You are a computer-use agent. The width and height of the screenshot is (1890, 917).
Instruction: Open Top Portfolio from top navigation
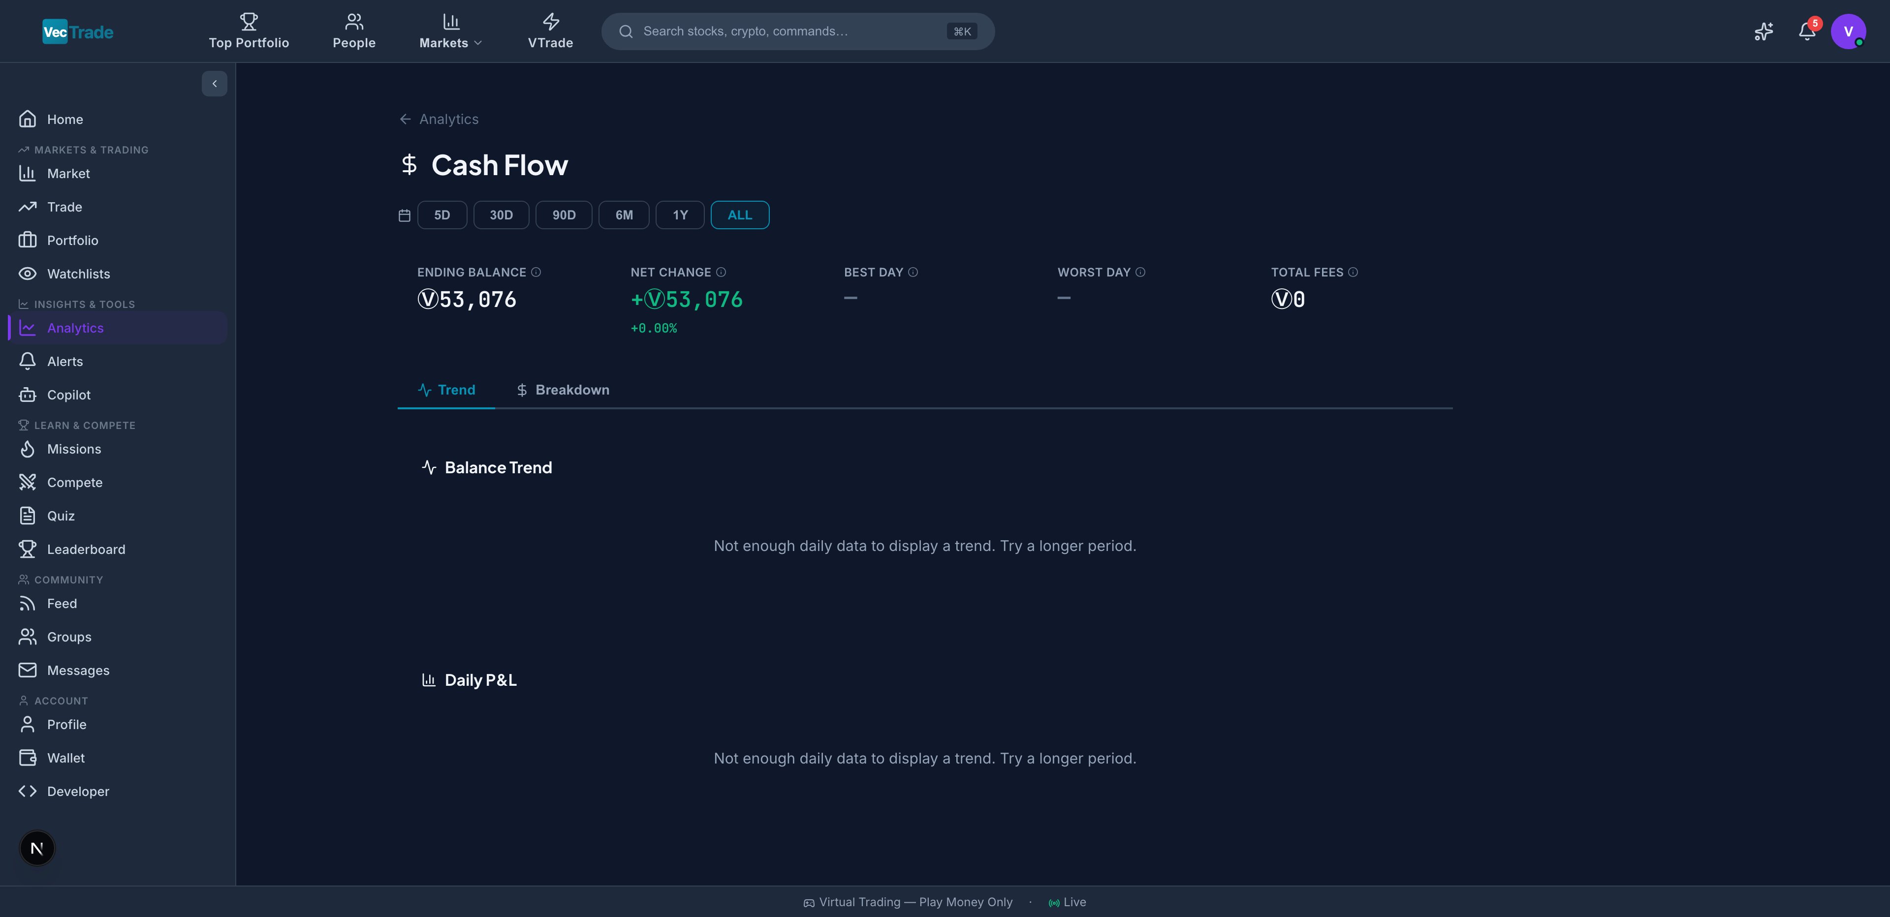(249, 31)
